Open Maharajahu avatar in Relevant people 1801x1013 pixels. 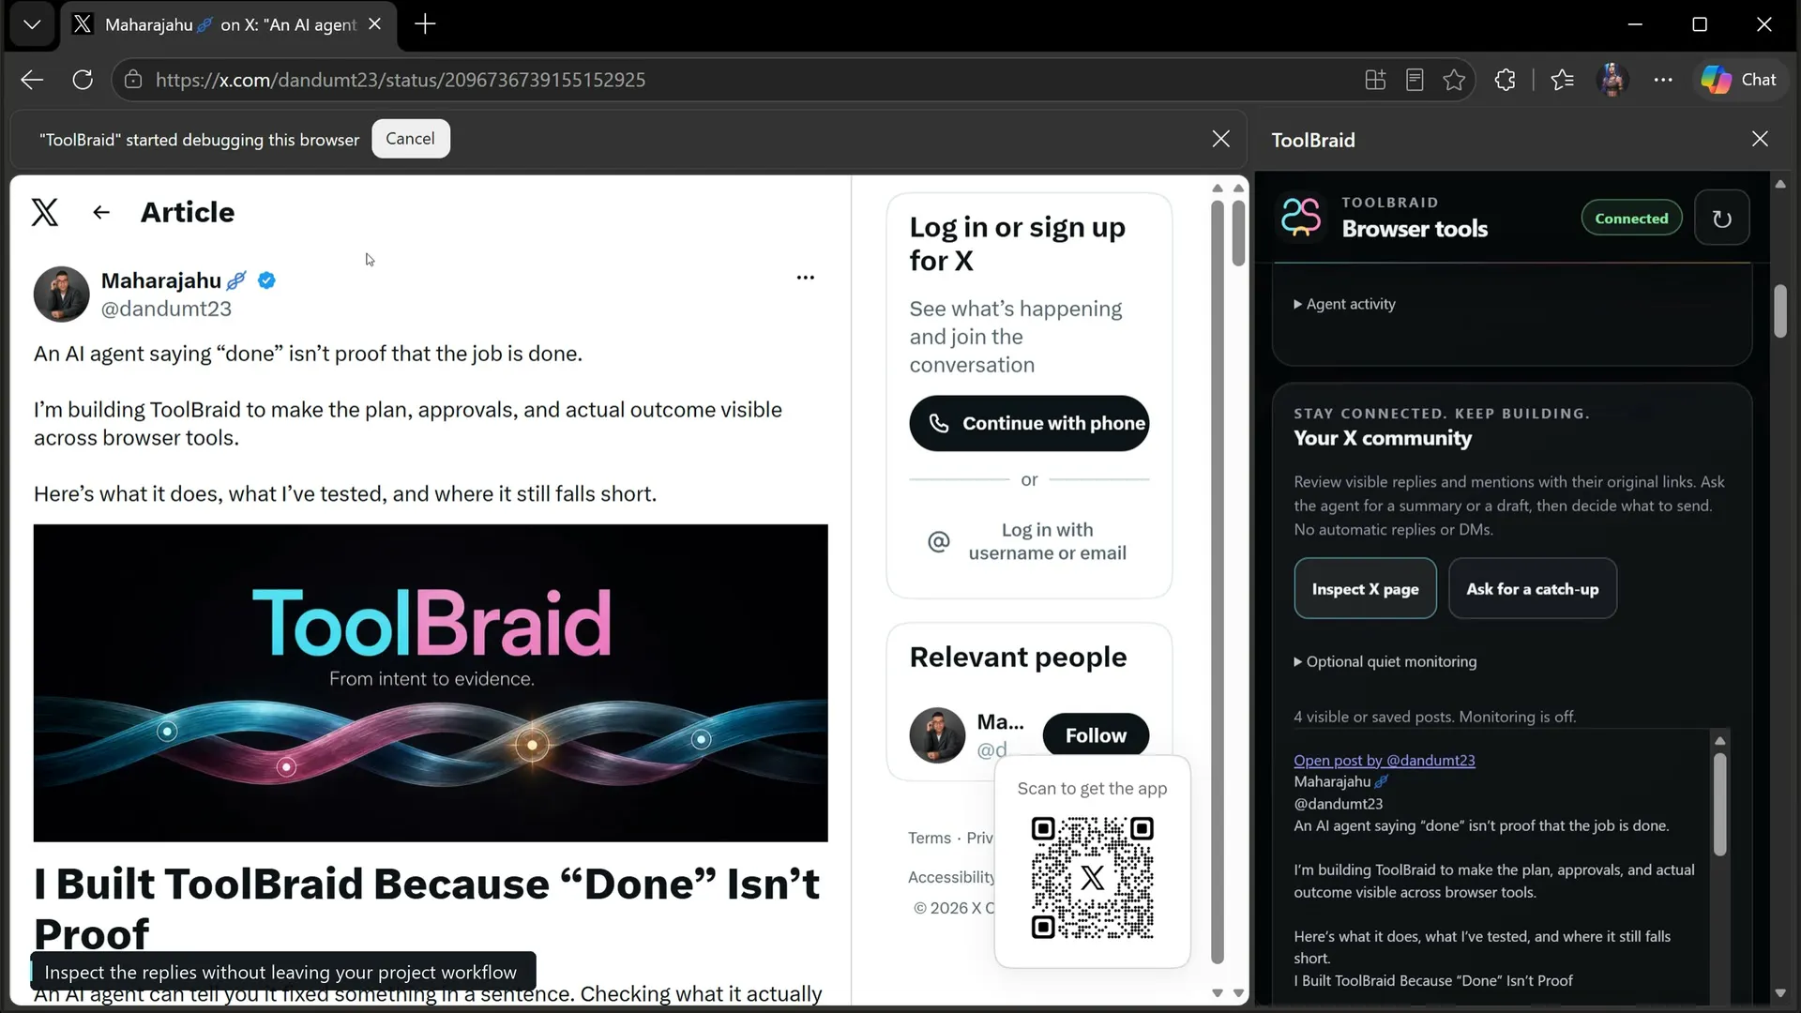(x=937, y=735)
